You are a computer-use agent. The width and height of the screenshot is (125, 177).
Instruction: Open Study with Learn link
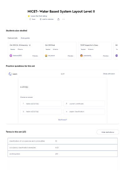tap(109, 74)
